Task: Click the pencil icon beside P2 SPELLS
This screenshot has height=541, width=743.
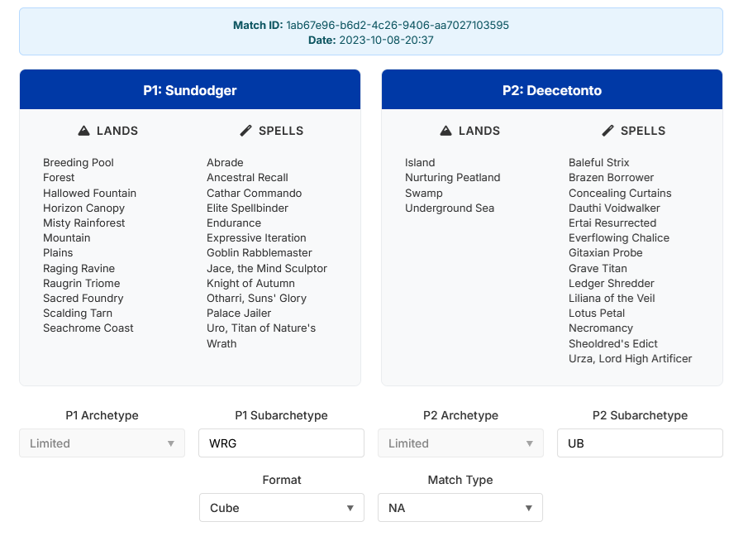Action: pyautogui.click(x=608, y=131)
